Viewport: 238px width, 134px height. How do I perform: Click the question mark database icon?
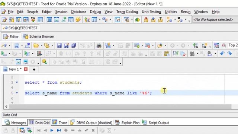point(160,20)
